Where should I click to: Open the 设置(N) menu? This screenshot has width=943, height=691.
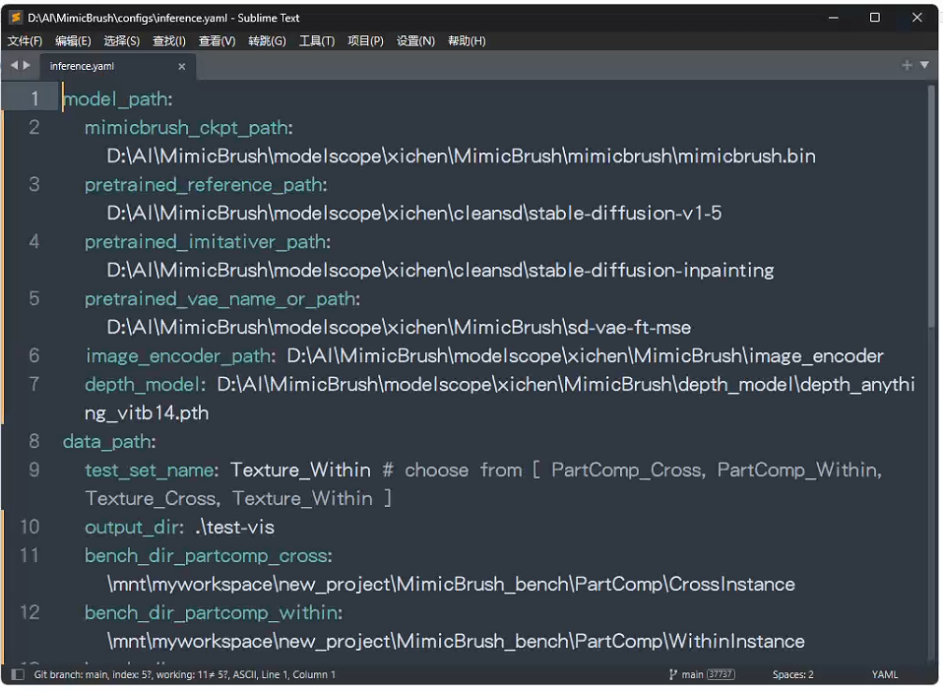(x=415, y=41)
